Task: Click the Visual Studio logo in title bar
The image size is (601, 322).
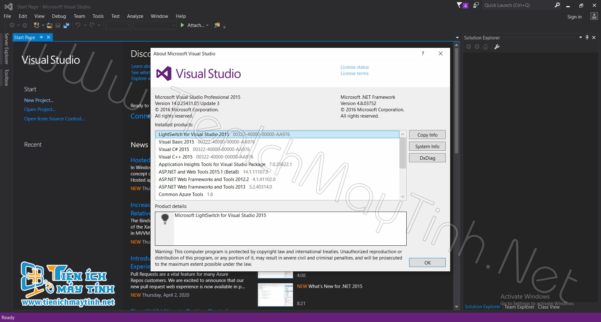Action: 8,7
